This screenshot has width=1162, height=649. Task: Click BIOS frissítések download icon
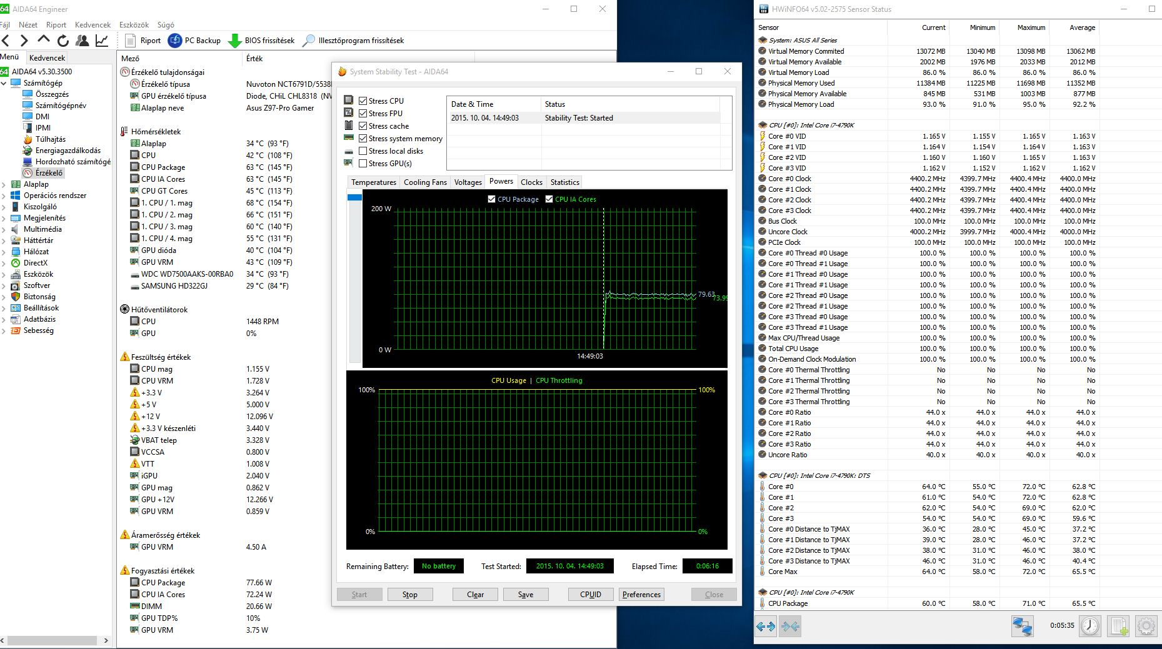coord(235,41)
